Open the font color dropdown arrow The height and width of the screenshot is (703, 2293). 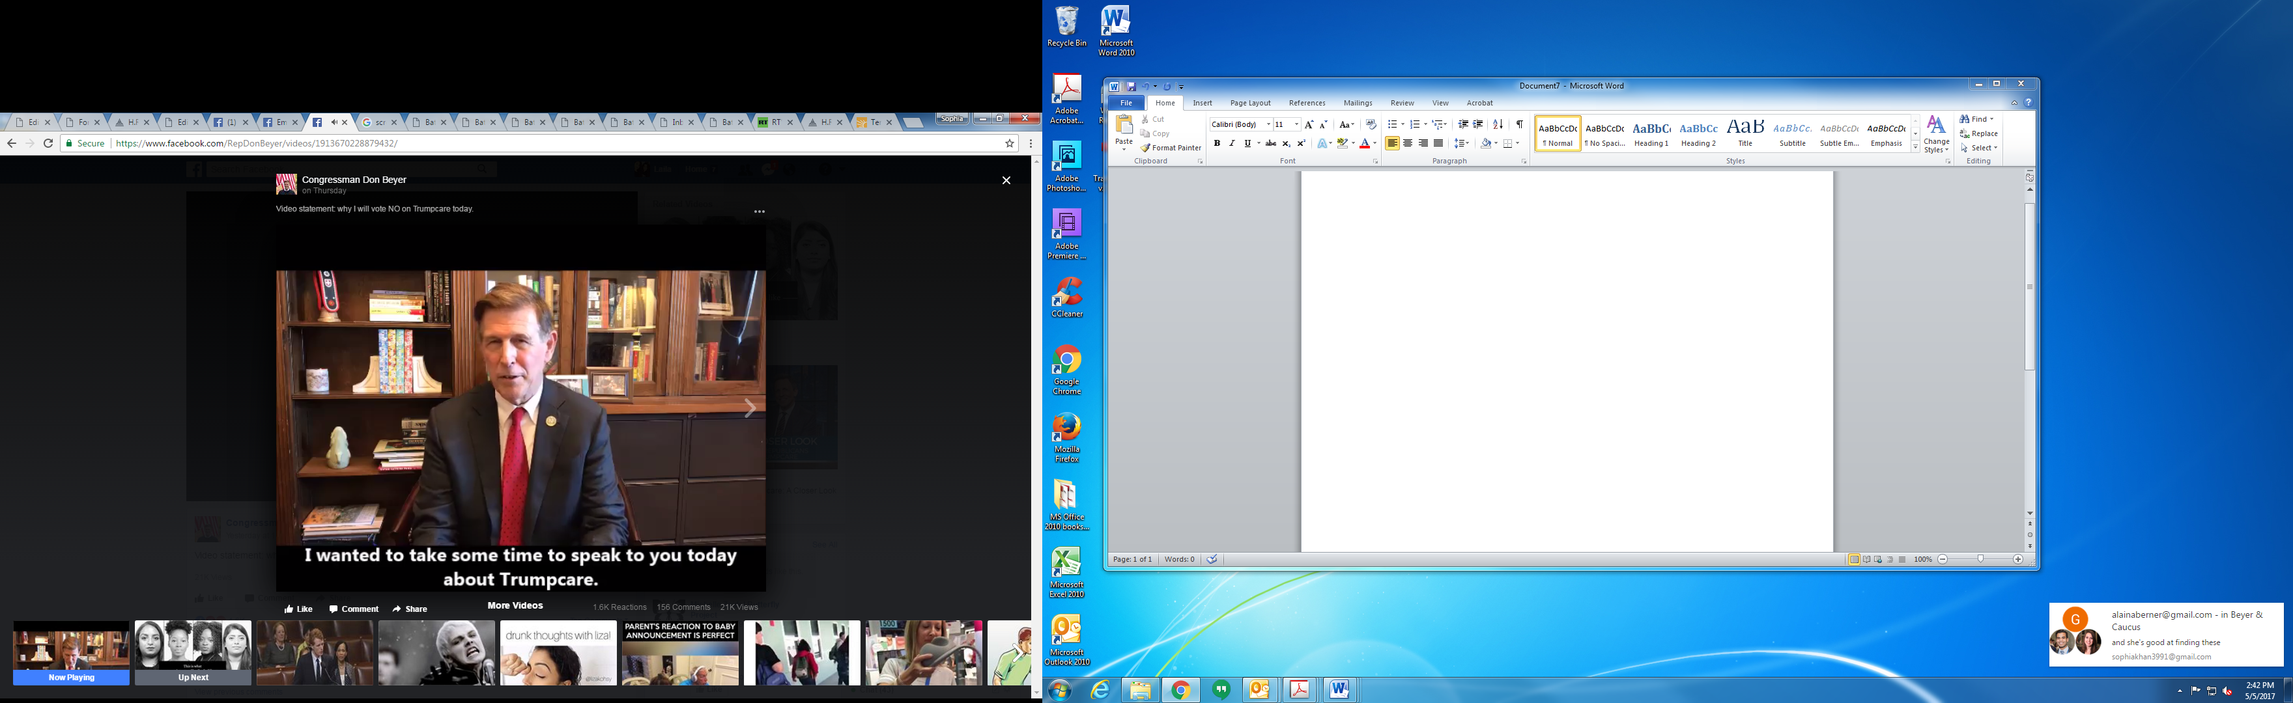(x=1374, y=143)
